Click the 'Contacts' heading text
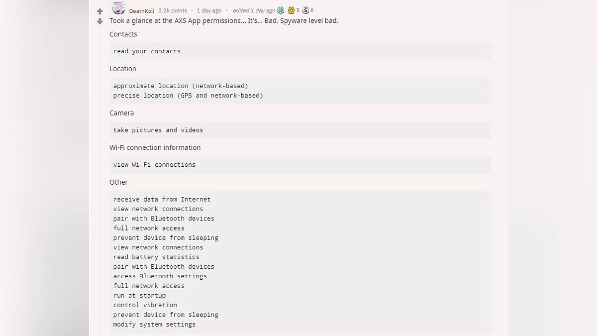597x336 pixels. (123, 34)
